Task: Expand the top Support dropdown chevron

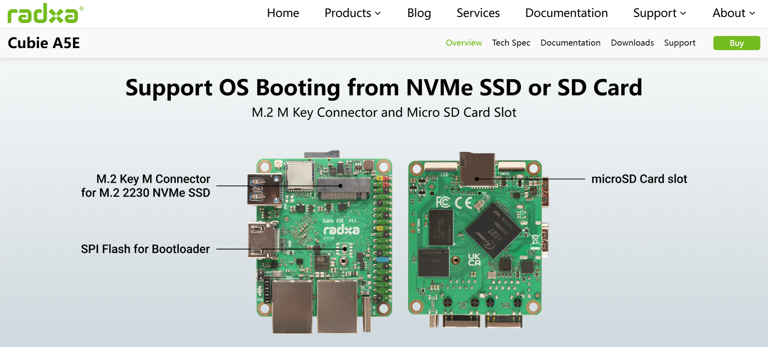Action: click(683, 13)
